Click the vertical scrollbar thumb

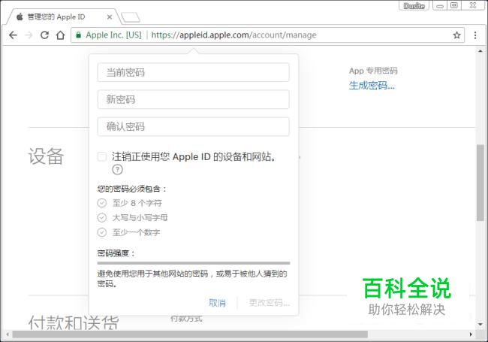(x=480, y=183)
